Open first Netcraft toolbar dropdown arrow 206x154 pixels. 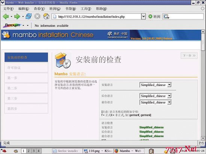click(23, 25)
